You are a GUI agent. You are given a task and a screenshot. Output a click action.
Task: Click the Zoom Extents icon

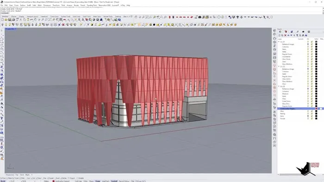pos(50,20)
